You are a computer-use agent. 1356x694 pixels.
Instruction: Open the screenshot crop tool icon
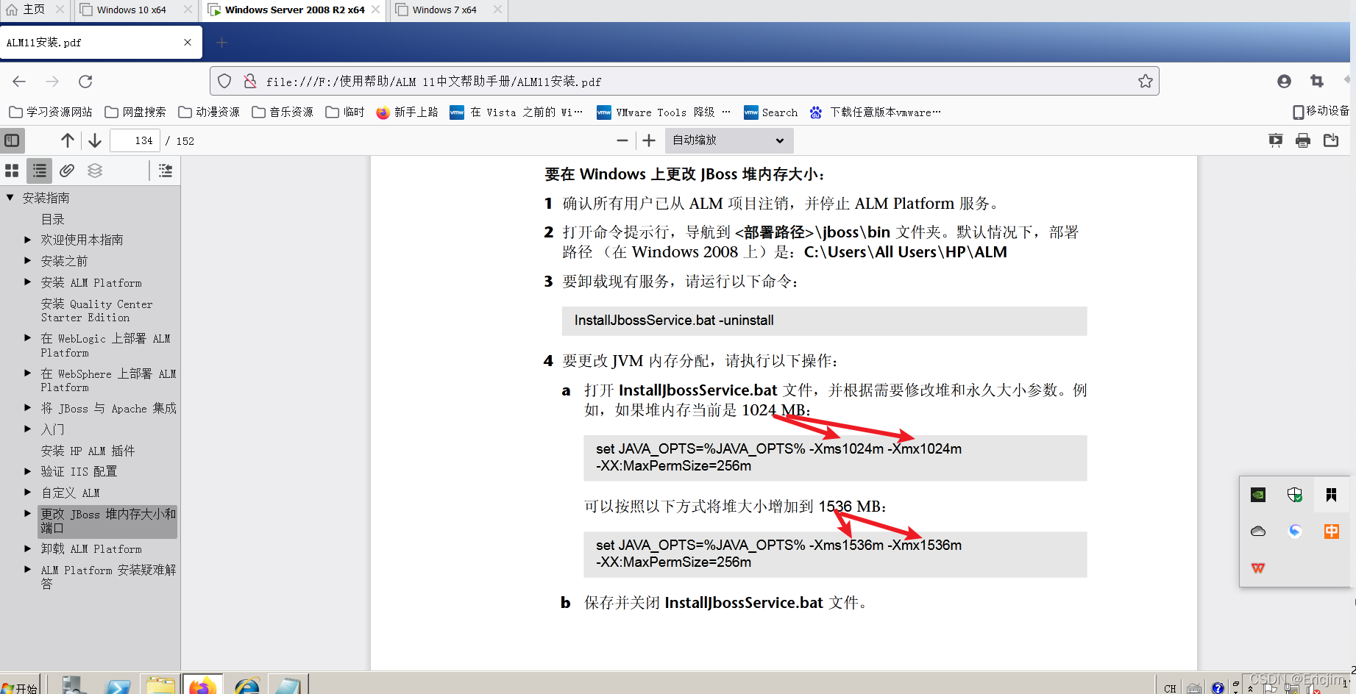1317,81
